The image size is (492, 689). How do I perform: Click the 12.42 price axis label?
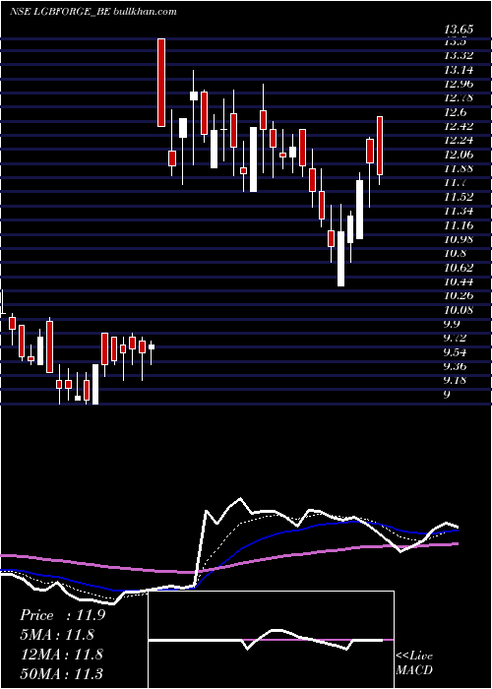tap(459, 126)
